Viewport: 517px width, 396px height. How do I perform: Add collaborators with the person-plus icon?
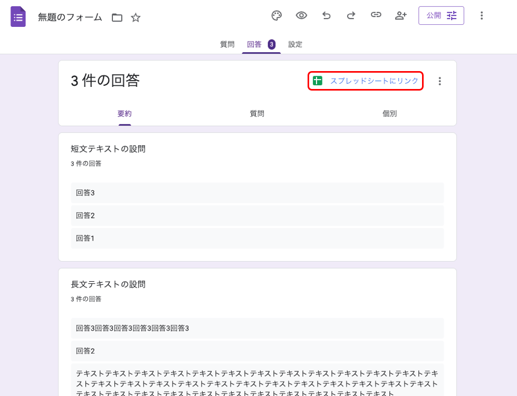point(400,15)
